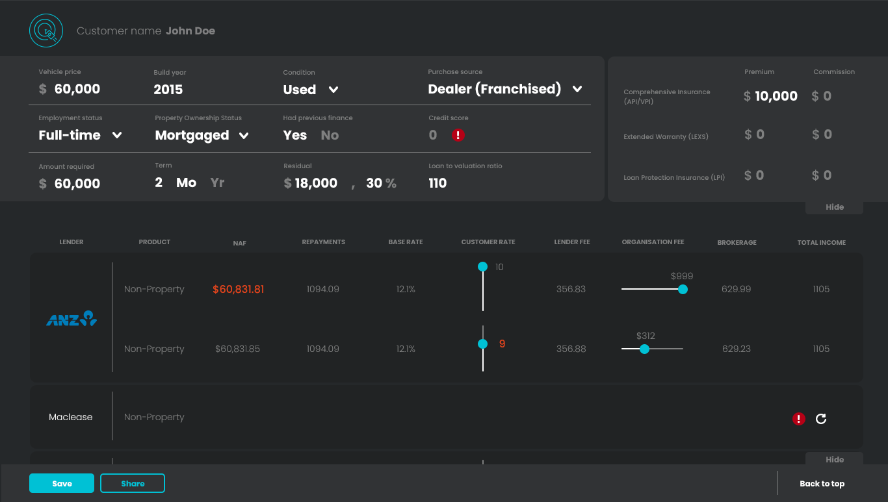888x502 pixels.
Task: Click Maclease Non-Property product text
Action: tap(154, 417)
